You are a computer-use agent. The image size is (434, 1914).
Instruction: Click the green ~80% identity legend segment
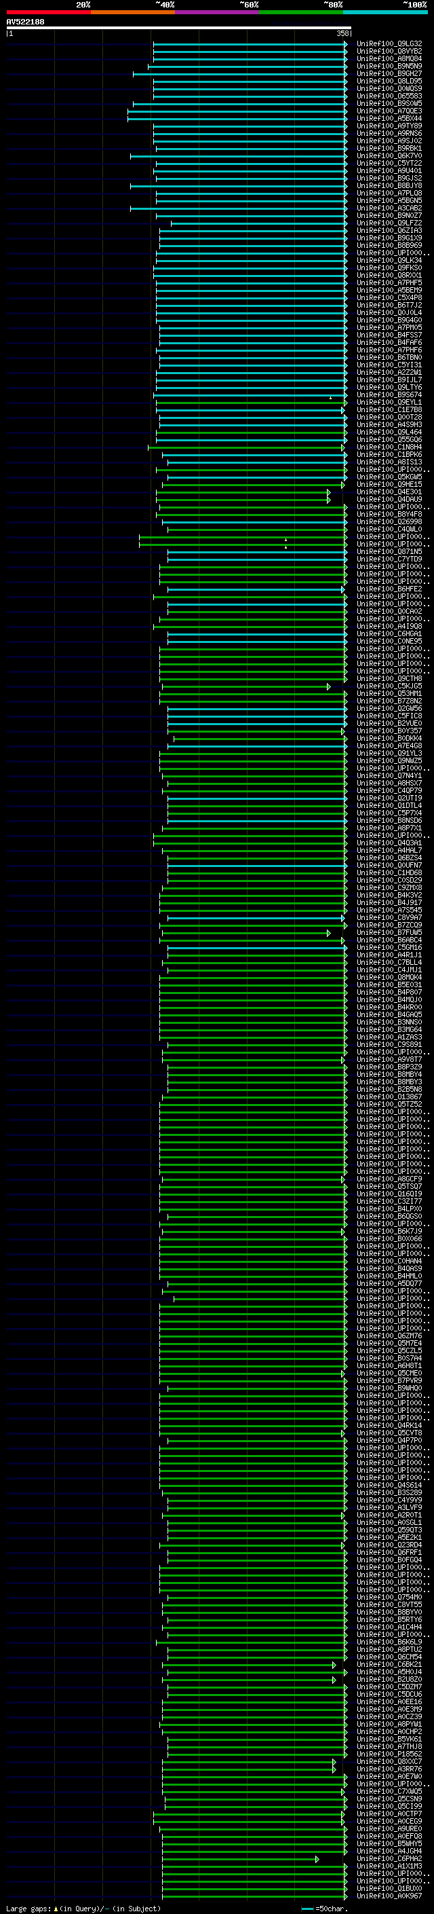(x=301, y=12)
